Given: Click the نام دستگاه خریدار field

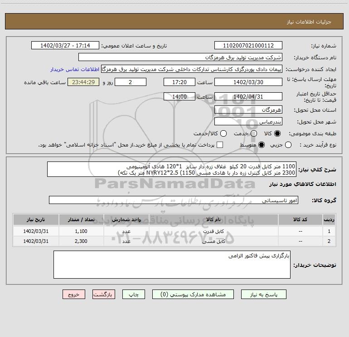Looking at the screenshot, I should click(x=180, y=57).
